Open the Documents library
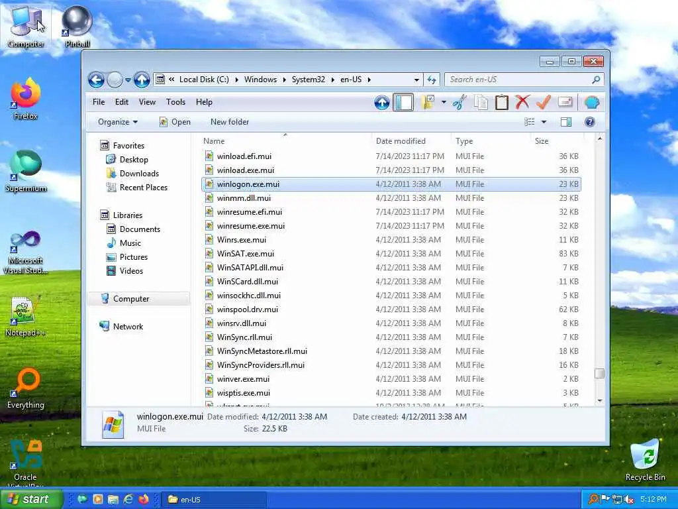Screen dimensions: 678x509 pyautogui.click(x=134, y=229)
